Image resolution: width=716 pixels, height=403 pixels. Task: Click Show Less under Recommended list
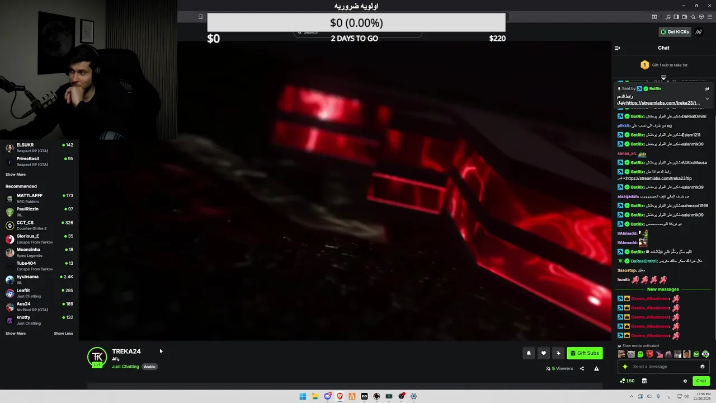(x=63, y=333)
